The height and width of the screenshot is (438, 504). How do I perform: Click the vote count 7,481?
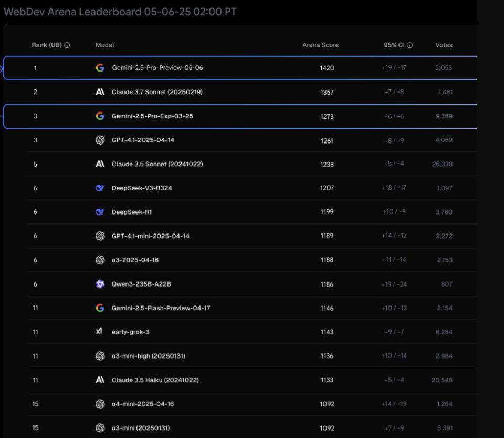445,92
